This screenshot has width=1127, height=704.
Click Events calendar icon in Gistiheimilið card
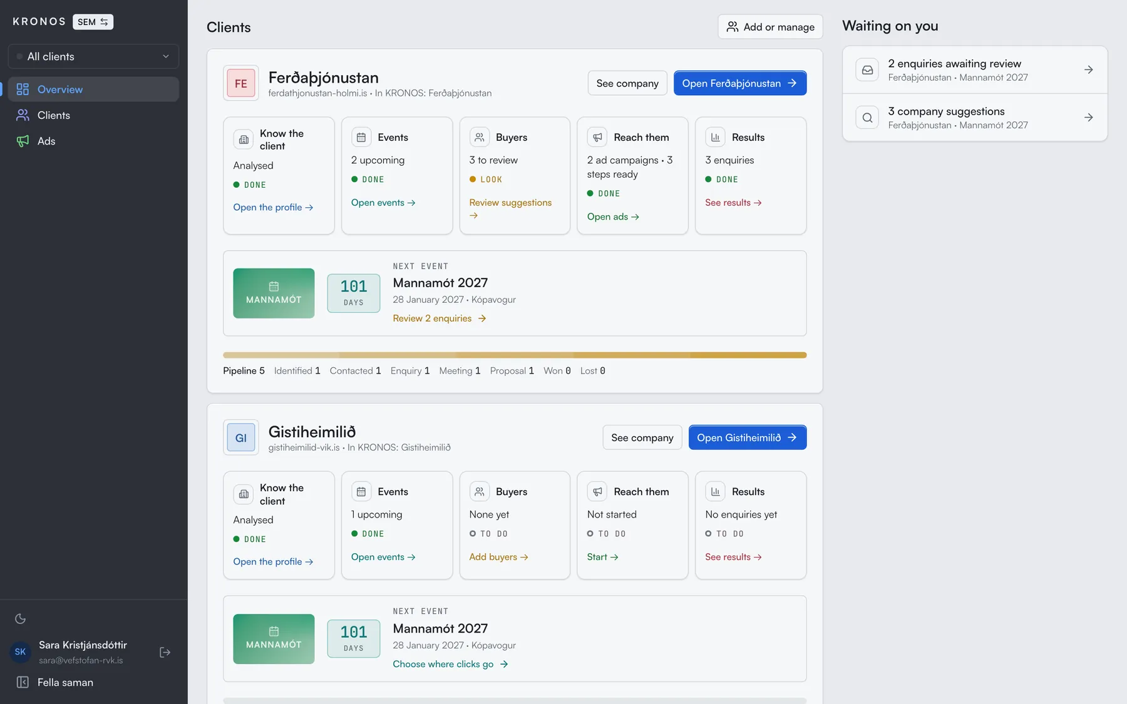361,492
